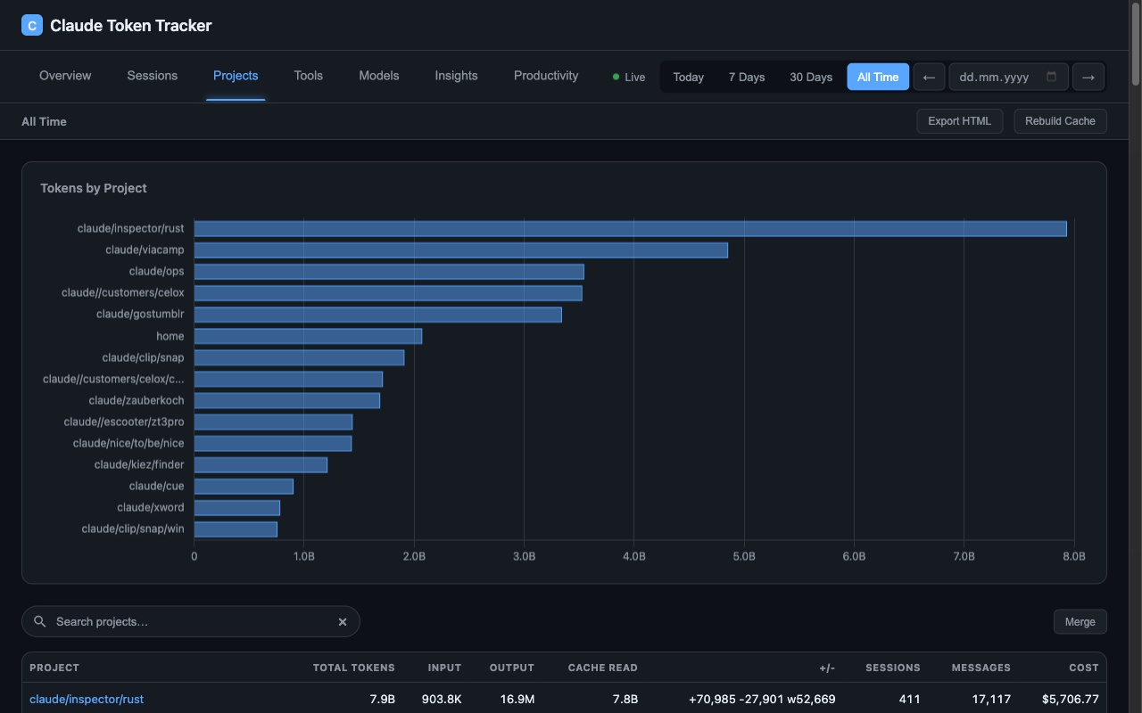Image resolution: width=1142 pixels, height=713 pixels.
Task: Click the Claude Token Tracker logo icon
Action: click(32, 26)
